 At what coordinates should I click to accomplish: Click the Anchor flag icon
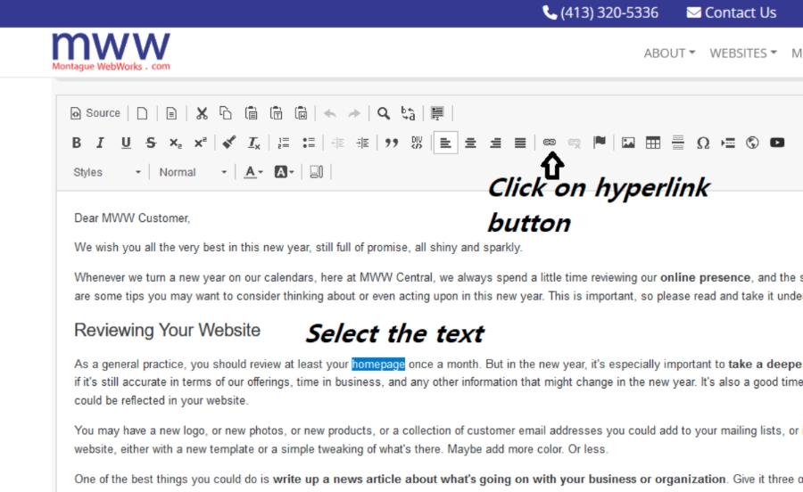click(600, 143)
